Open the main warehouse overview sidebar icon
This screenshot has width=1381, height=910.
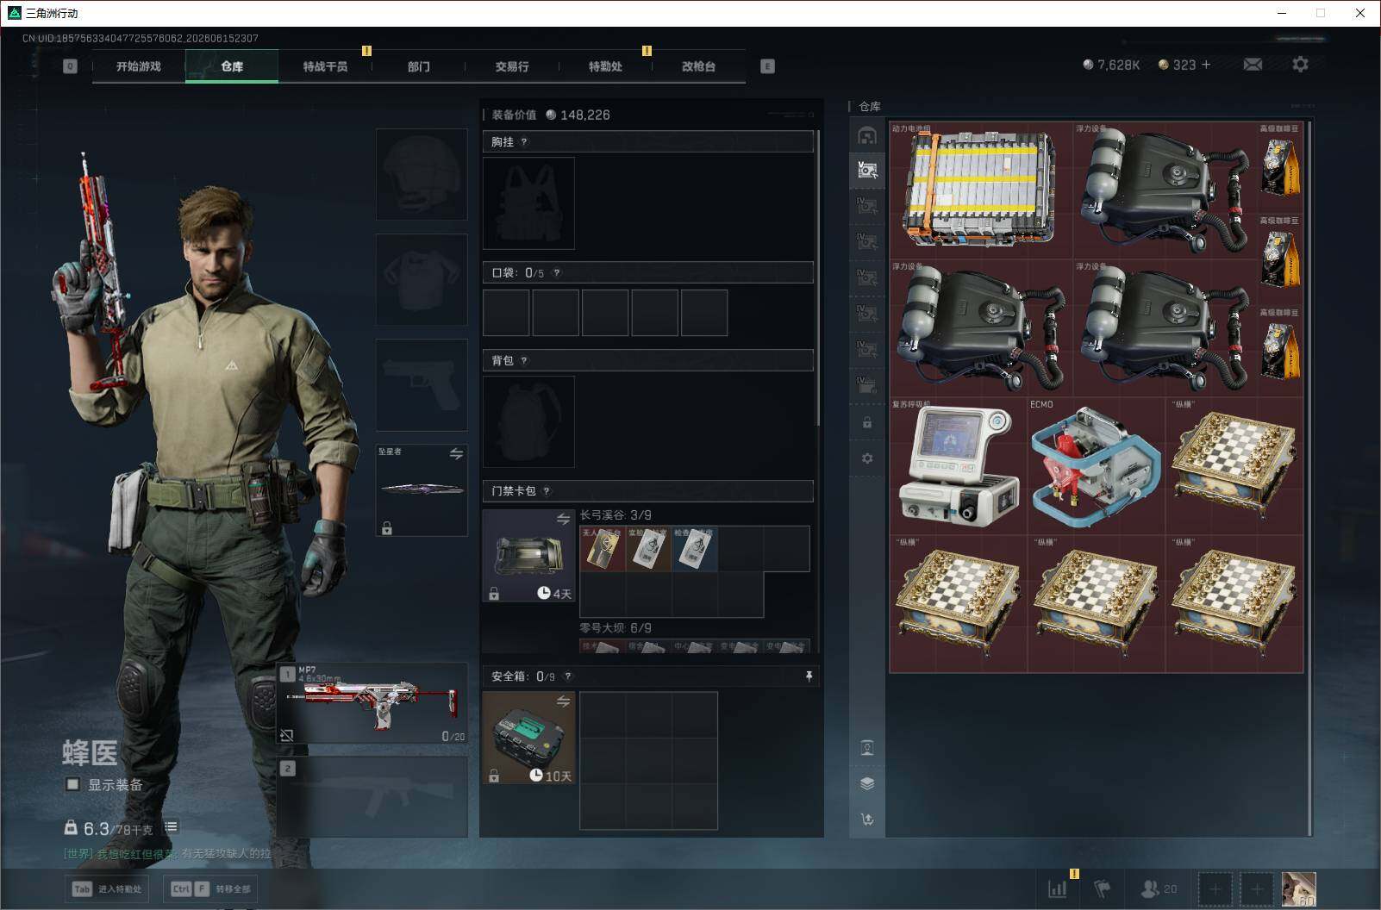867,135
